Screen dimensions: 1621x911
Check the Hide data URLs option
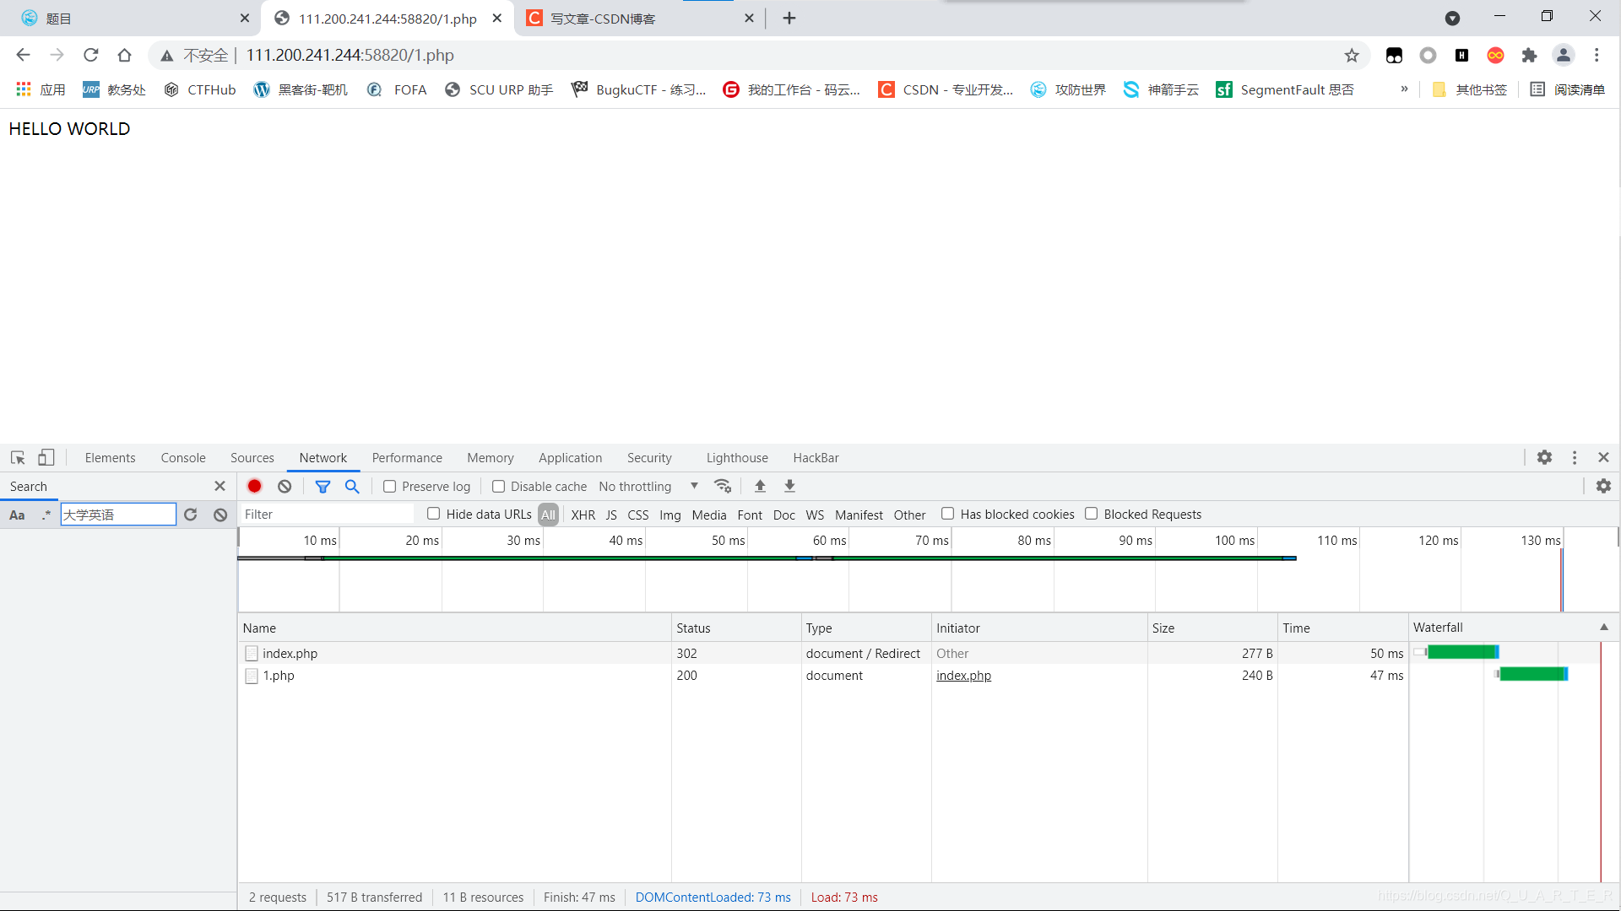click(x=434, y=514)
